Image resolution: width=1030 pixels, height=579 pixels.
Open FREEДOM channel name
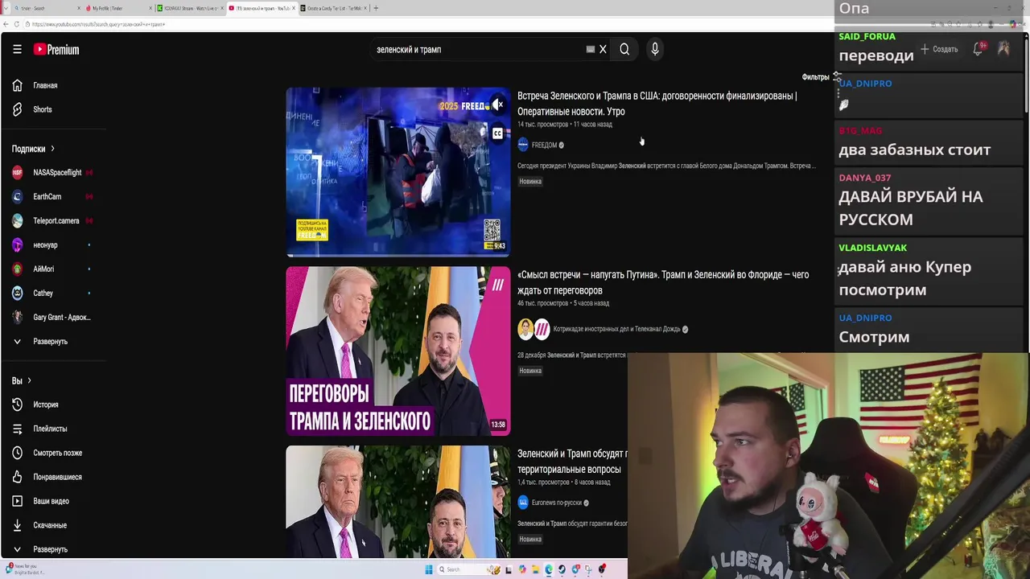[544, 146]
